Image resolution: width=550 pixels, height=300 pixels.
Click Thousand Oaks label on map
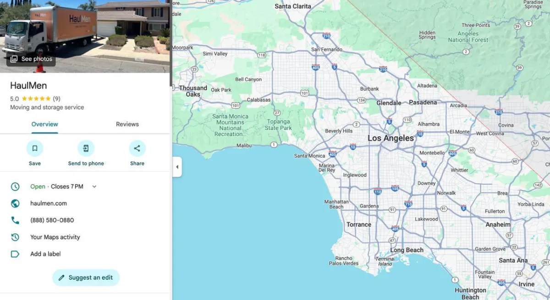coord(193,91)
